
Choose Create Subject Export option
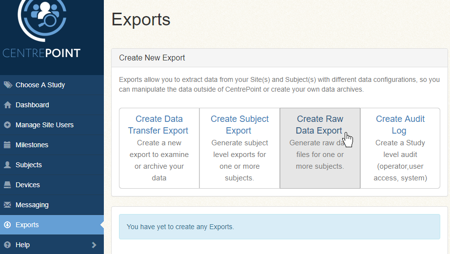pyautogui.click(x=239, y=125)
